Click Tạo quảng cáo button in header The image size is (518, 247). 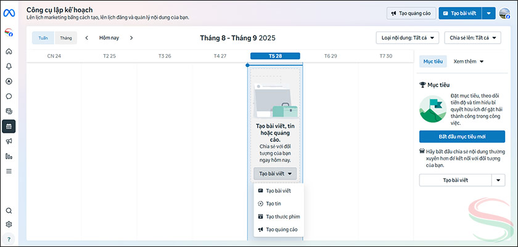tap(411, 14)
